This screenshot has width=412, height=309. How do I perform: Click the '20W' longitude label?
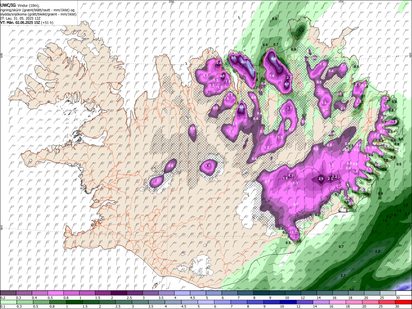pos(171,2)
